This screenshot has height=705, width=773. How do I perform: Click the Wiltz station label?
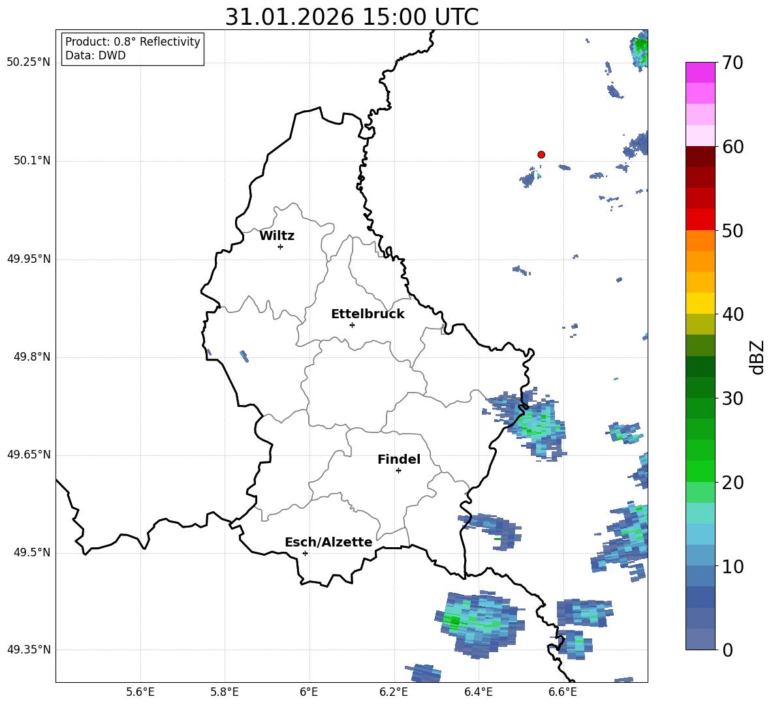277,236
